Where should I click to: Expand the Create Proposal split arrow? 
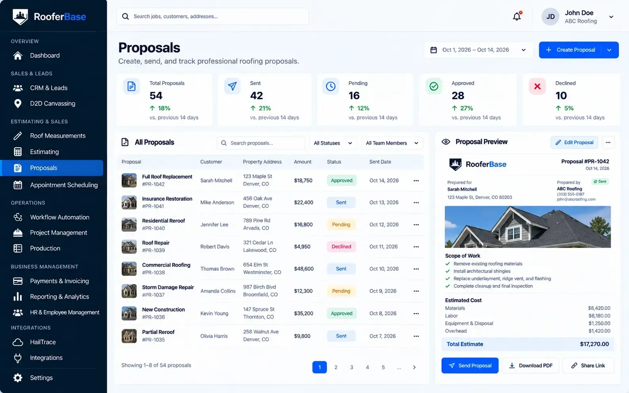tap(610, 50)
